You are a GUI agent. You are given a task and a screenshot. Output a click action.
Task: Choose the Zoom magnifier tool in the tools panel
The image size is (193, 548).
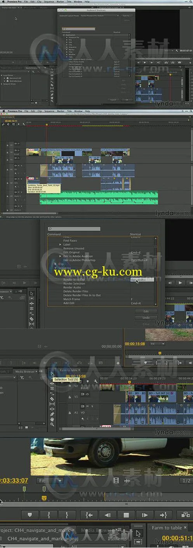pos(52,424)
